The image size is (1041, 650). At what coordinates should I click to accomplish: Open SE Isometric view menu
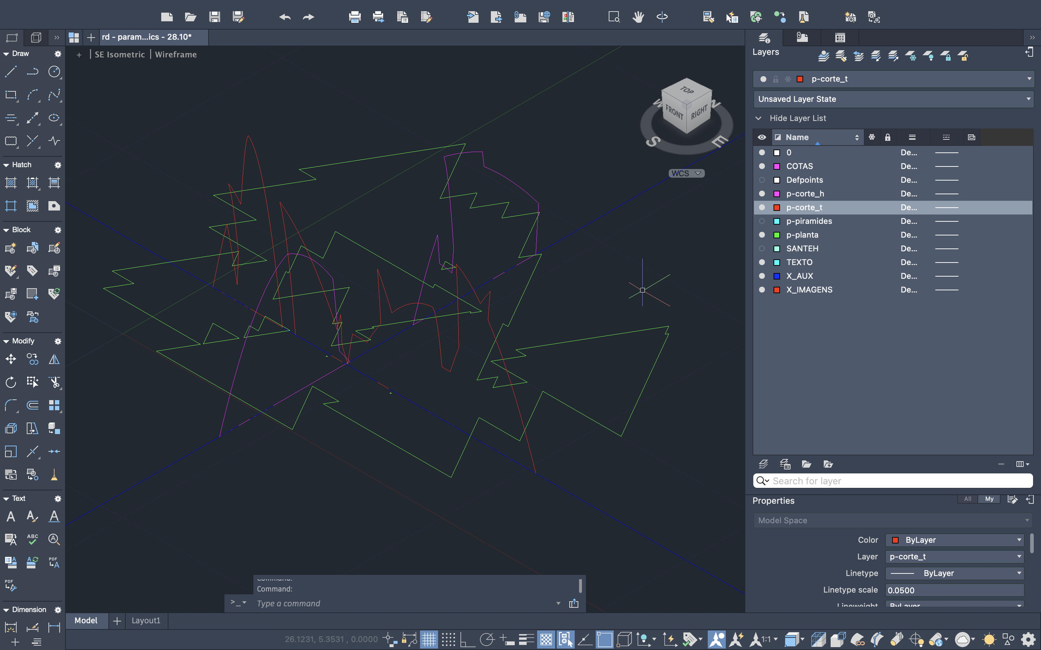click(120, 55)
